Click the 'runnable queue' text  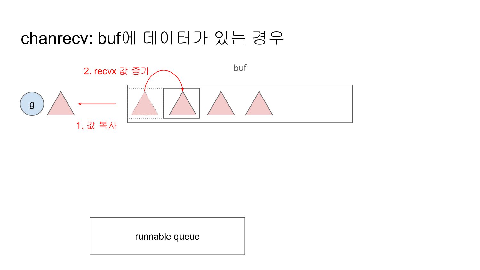point(167,236)
